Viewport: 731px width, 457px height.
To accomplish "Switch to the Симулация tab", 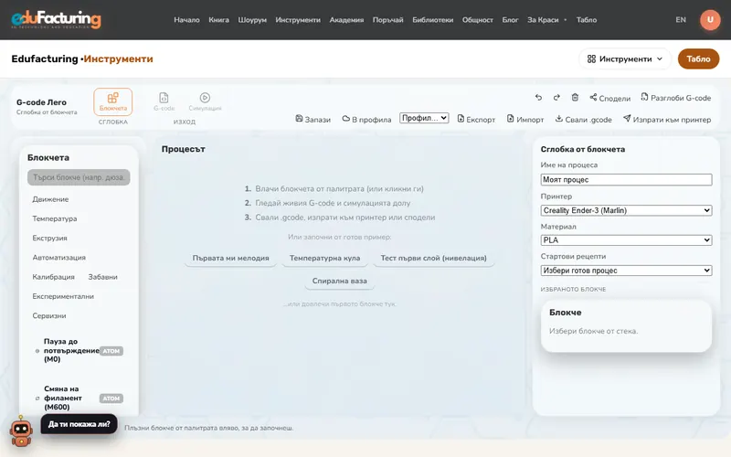I will point(205,101).
